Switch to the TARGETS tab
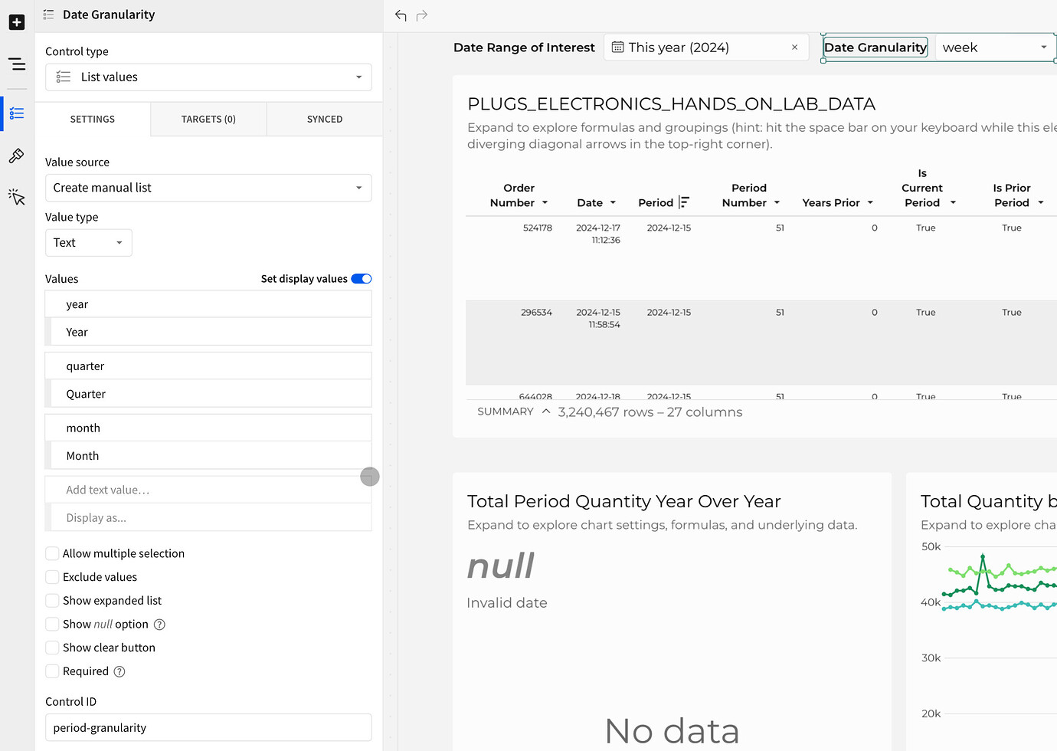Viewport: 1057px width, 751px height. 208,119
